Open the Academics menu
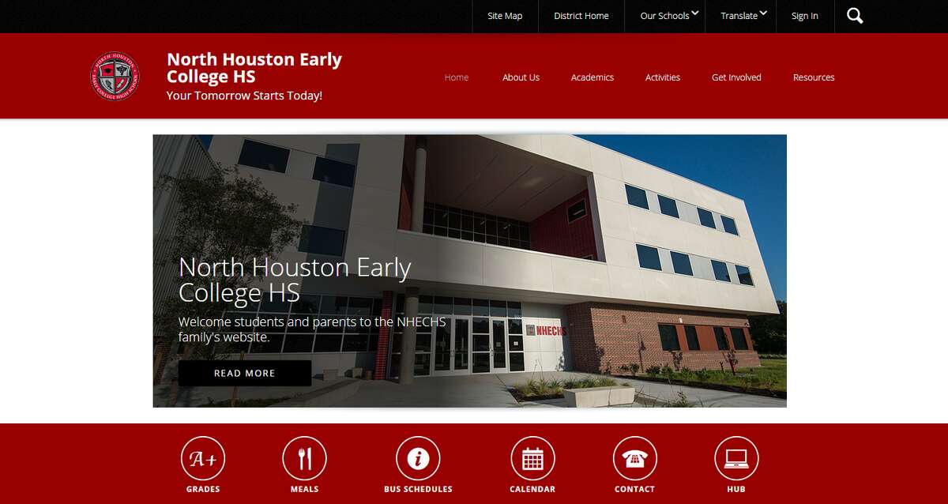Screen dimensions: 948x504 tap(592, 77)
